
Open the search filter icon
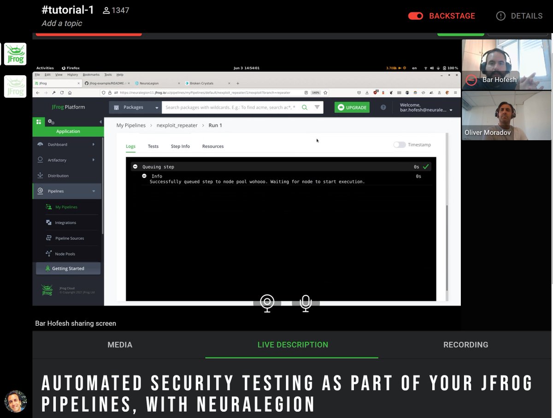click(x=317, y=107)
